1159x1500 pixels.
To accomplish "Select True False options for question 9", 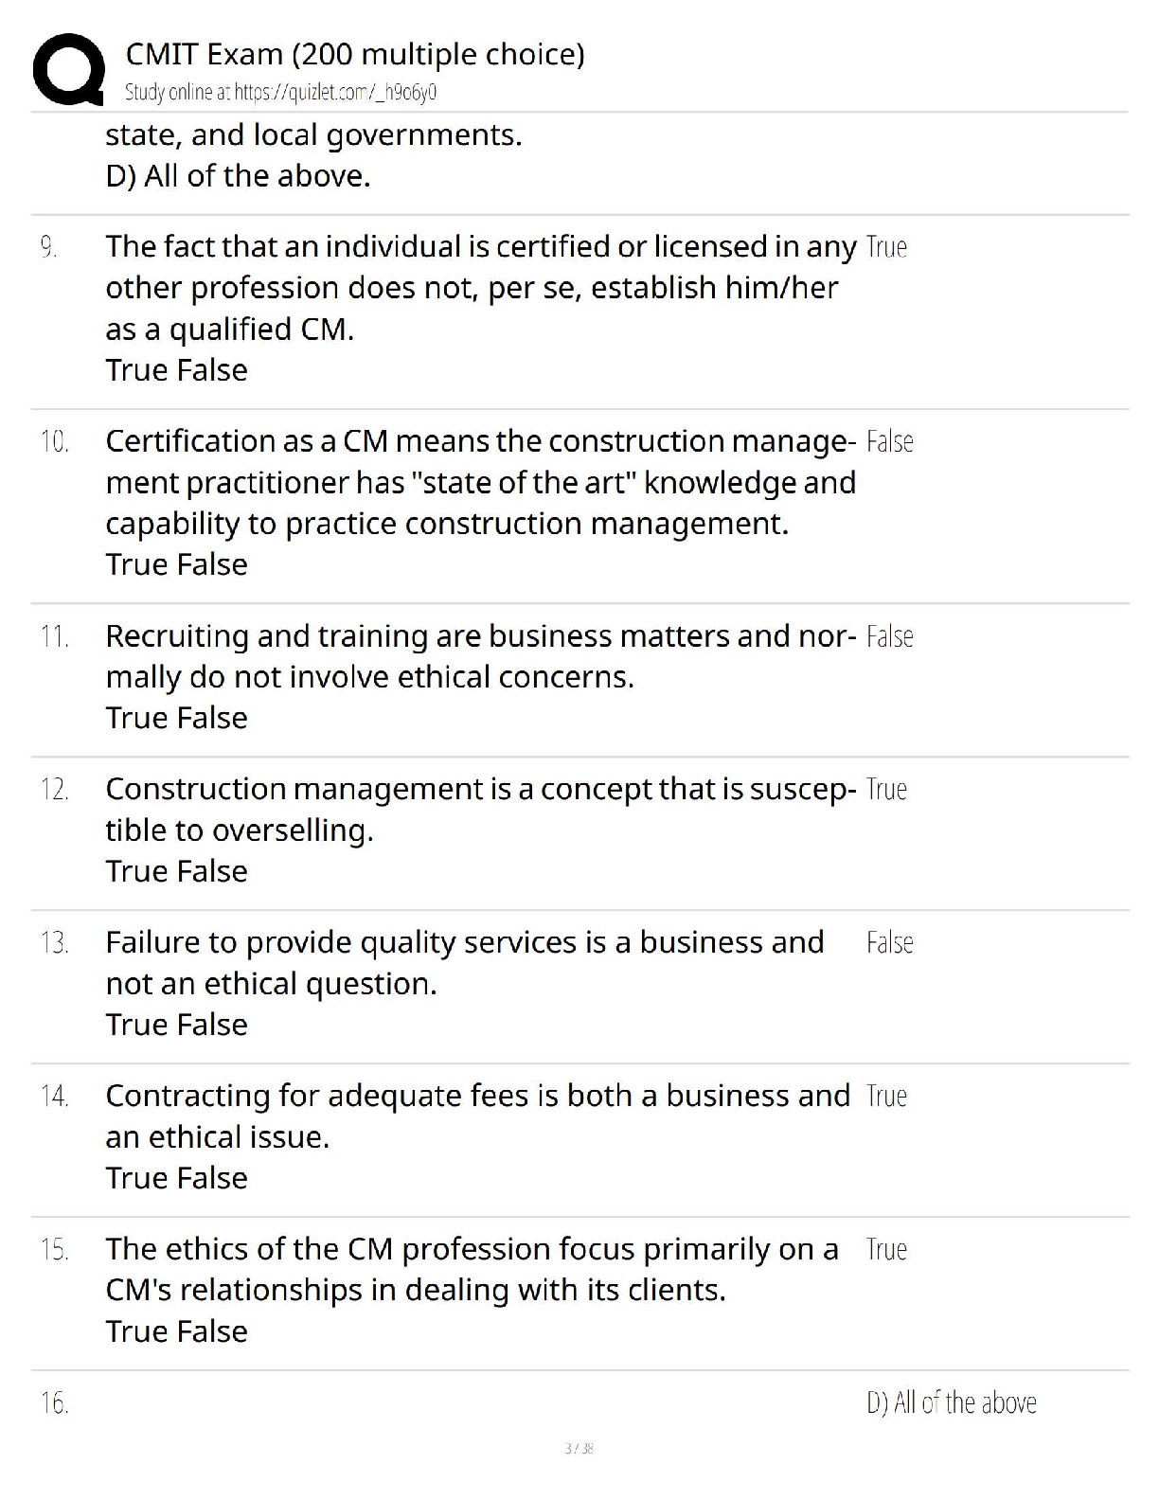I will point(176,370).
